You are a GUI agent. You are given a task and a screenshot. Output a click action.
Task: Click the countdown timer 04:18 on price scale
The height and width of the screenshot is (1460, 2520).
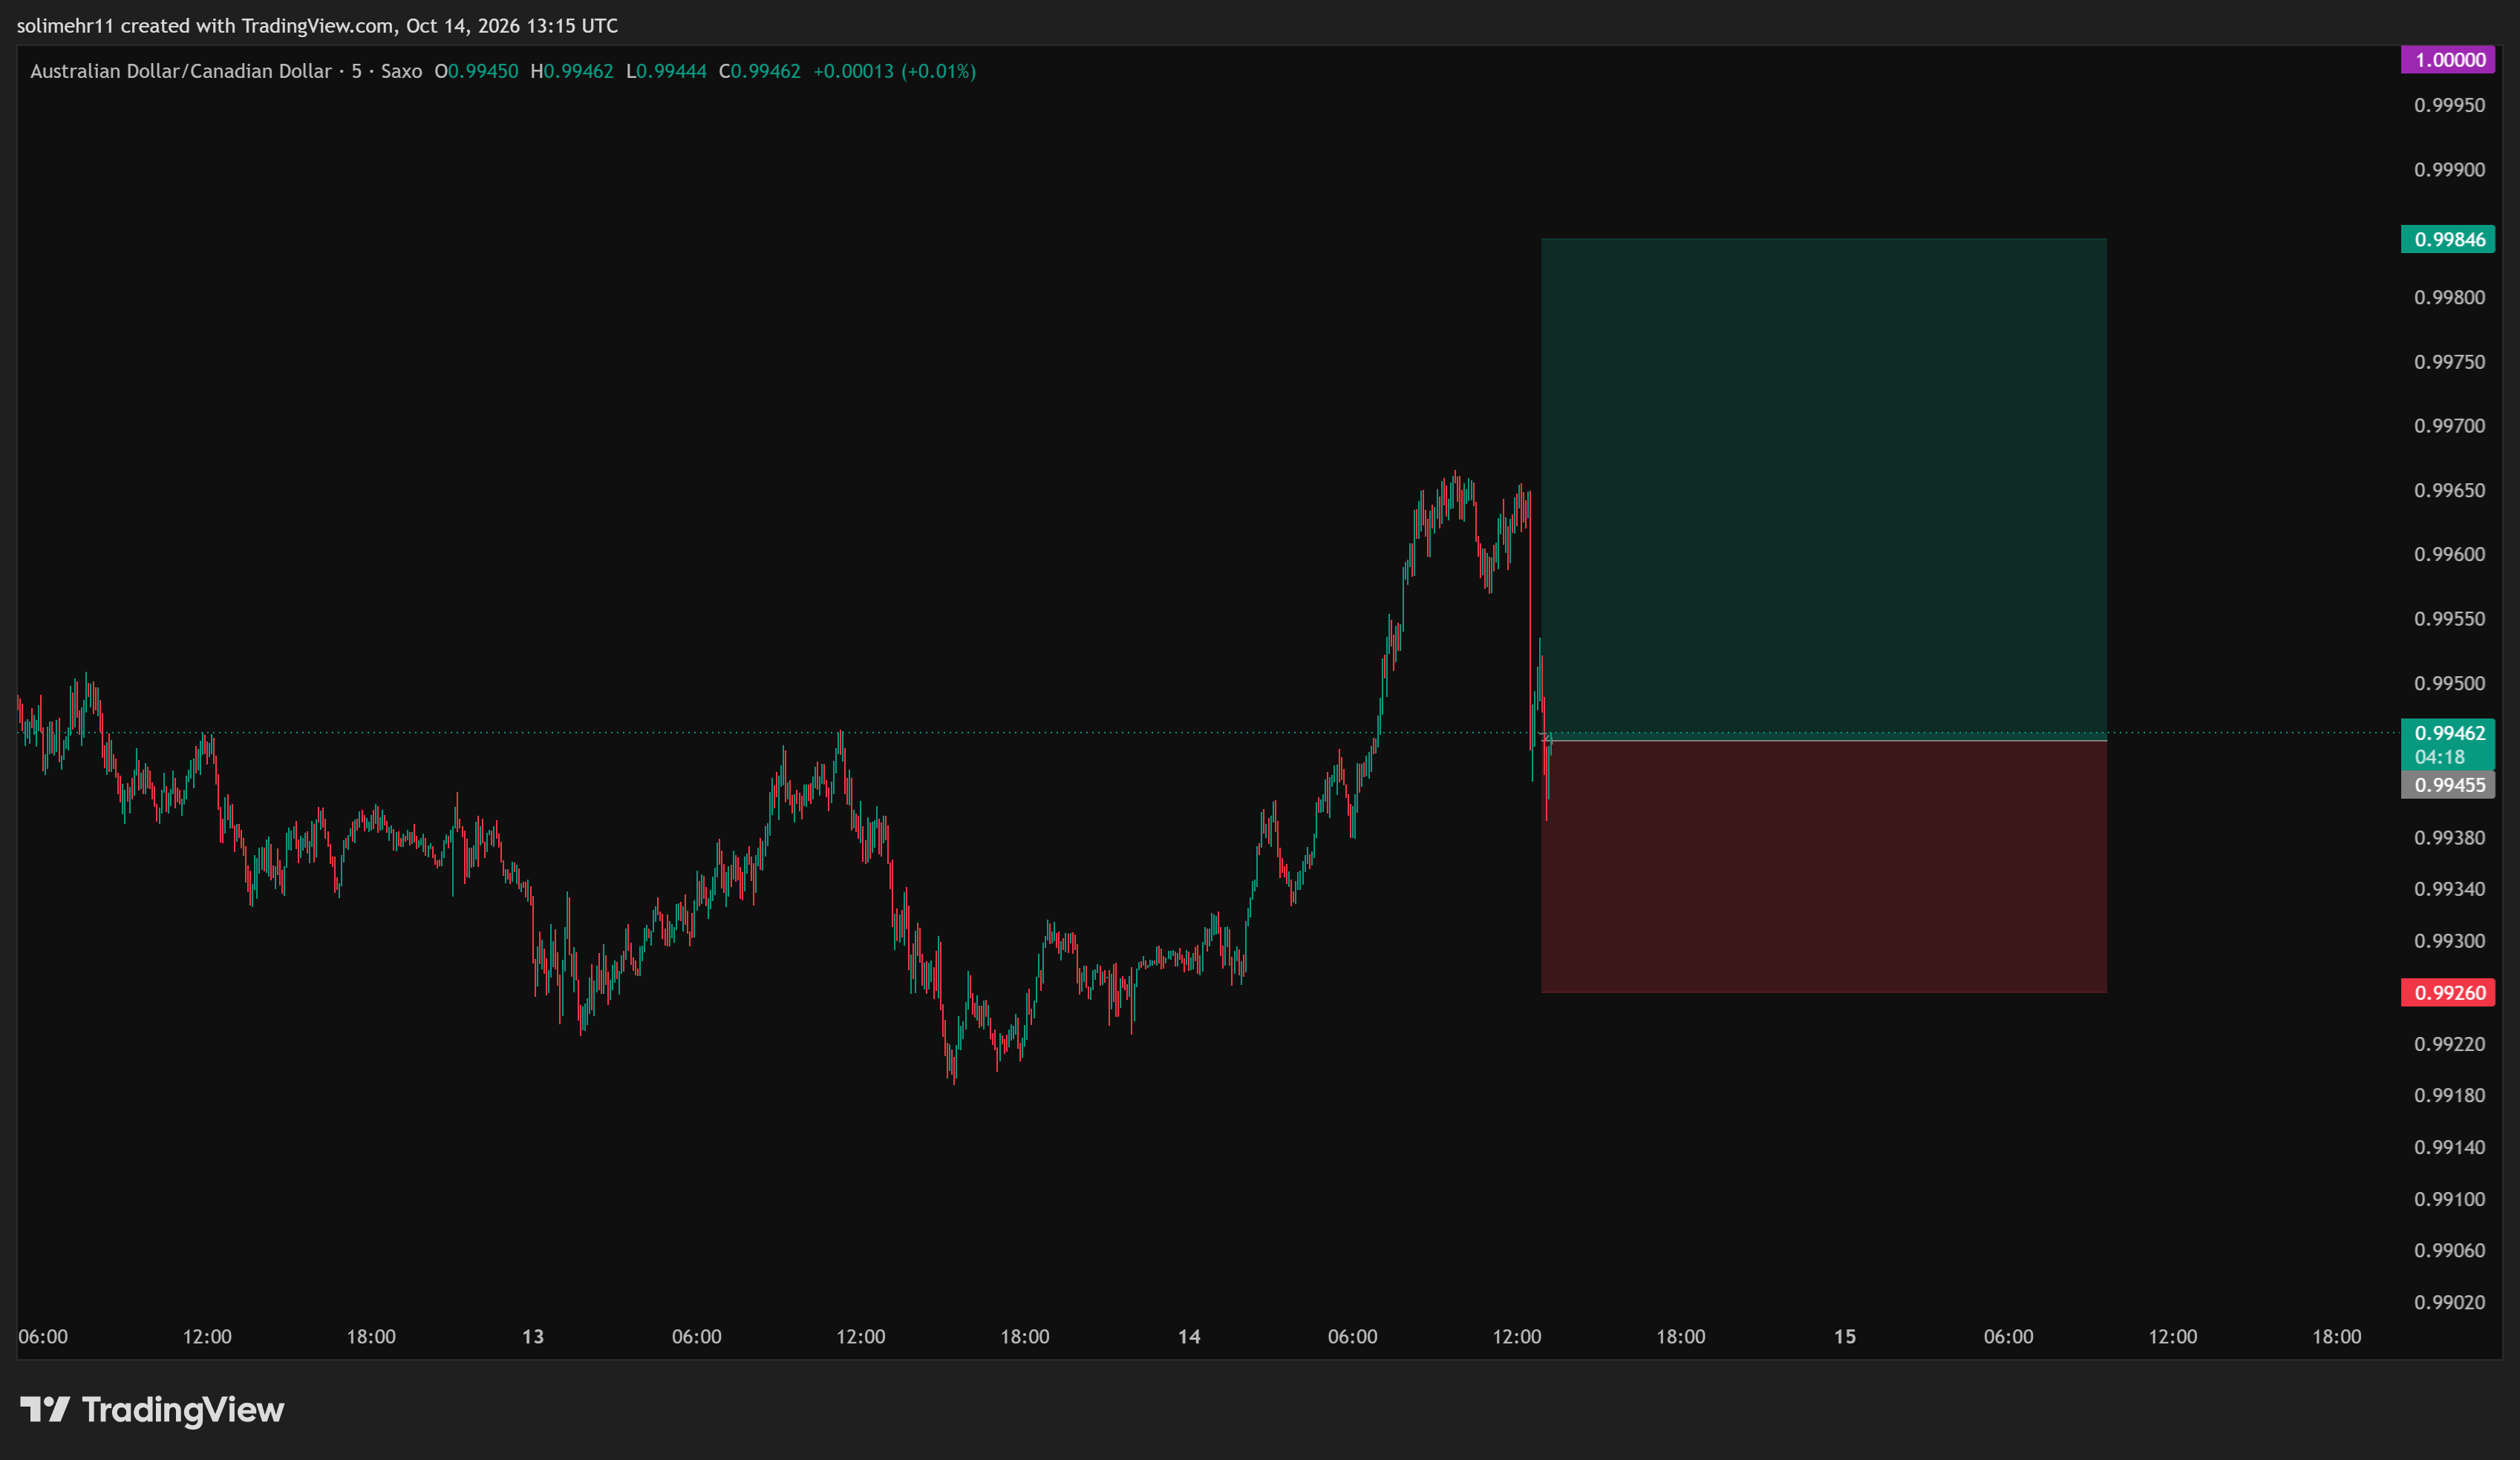[2439, 757]
